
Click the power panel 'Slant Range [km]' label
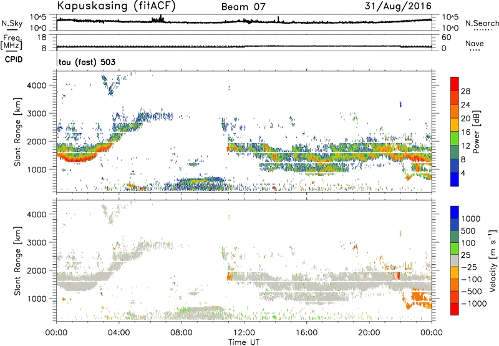[x=17, y=132]
